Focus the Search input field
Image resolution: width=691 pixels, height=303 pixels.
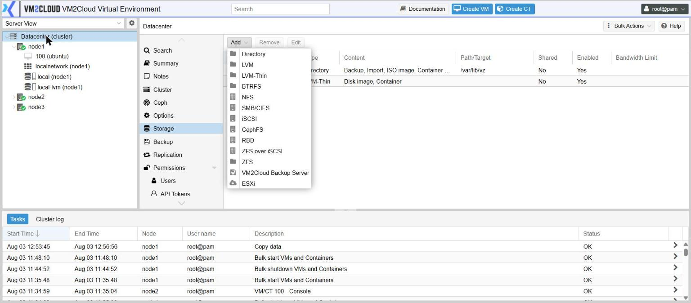click(280, 9)
